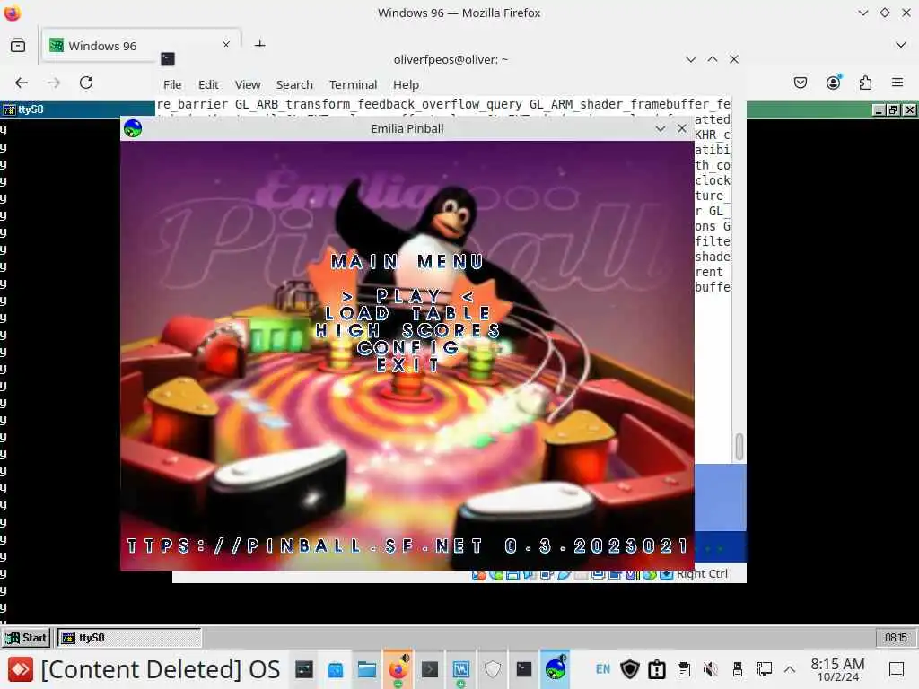Open file manager folder taskbar icon
The height and width of the screenshot is (689, 919).
click(367, 669)
